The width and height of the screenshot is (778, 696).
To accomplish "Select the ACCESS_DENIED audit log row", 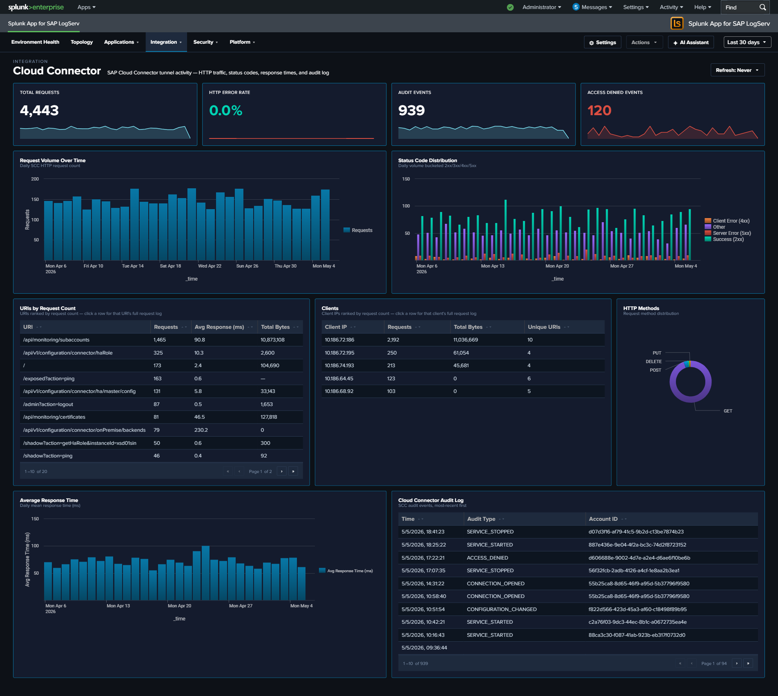I will coord(578,558).
